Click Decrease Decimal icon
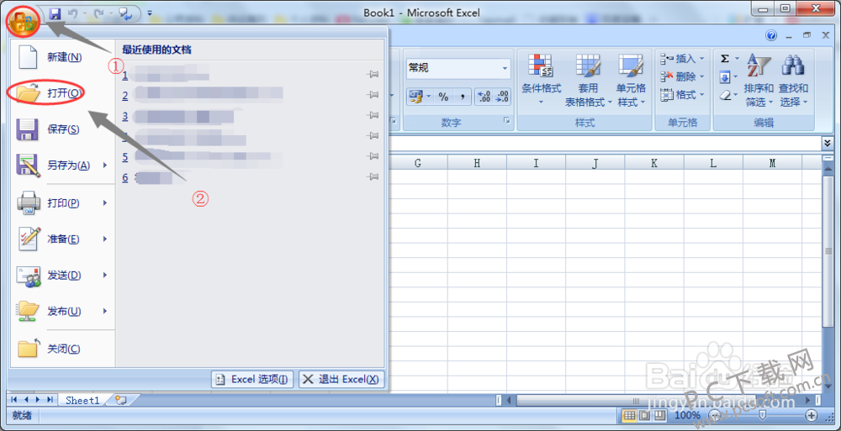Image resolution: width=841 pixels, height=431 pixels. point(502,97)
